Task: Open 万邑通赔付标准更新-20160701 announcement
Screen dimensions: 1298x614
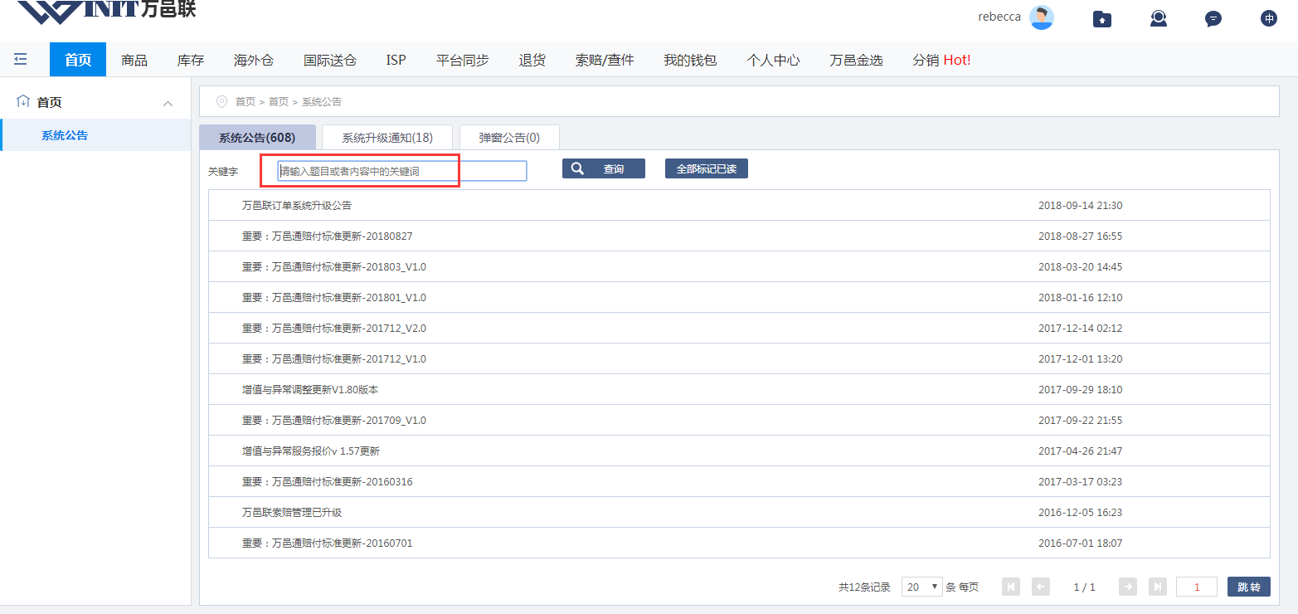Action: [327, 543]
